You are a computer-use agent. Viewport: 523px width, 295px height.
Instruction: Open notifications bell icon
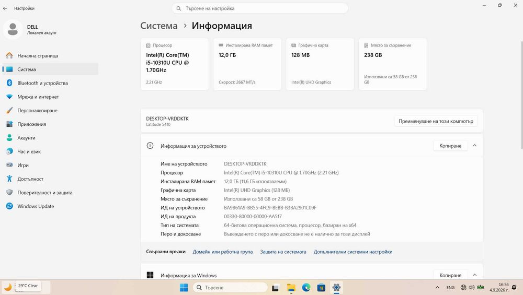514,287
